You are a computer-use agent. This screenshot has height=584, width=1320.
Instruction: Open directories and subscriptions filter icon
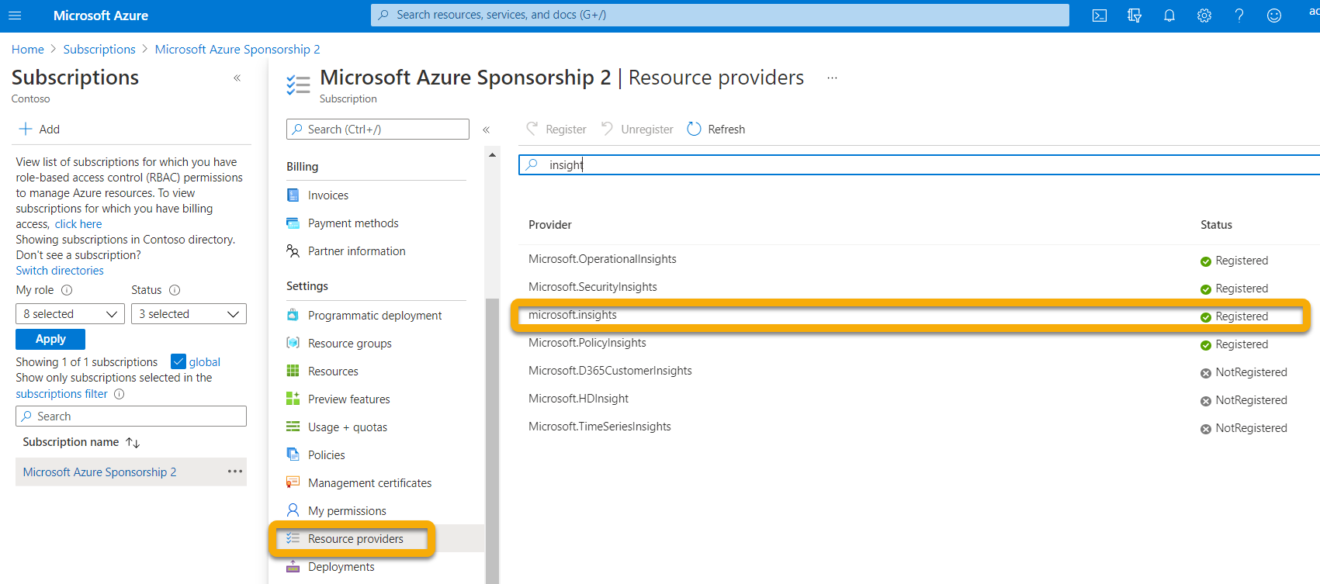[1135, 16]
